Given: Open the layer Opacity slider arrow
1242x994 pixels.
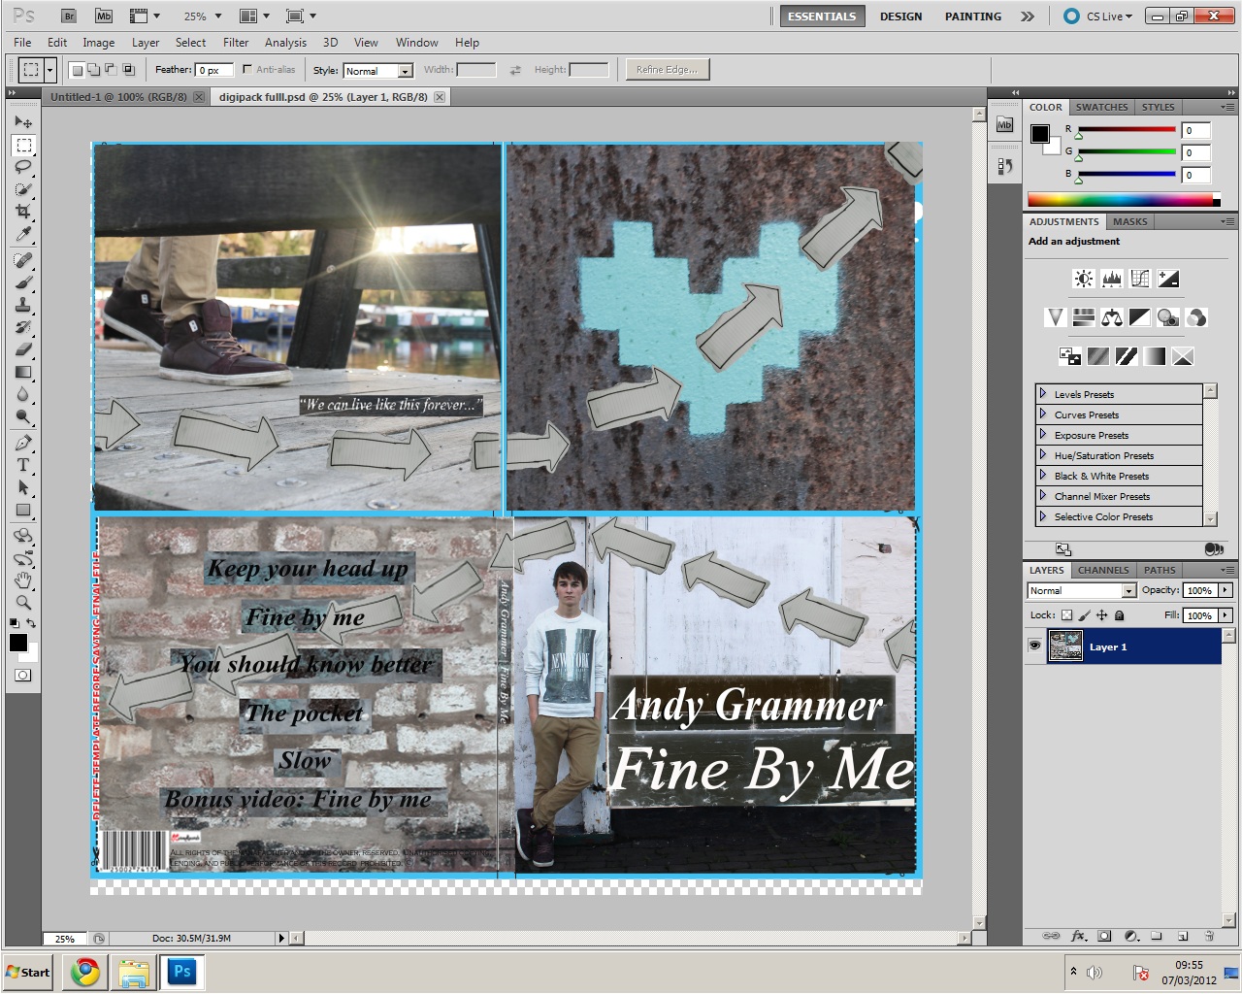Looking at the screenshot, I should click(1226, 590).
